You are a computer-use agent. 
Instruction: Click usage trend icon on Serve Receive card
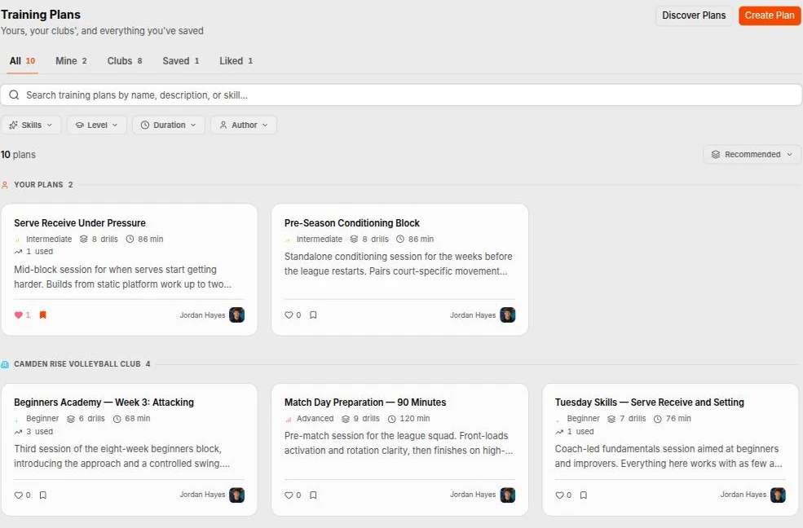19,252
